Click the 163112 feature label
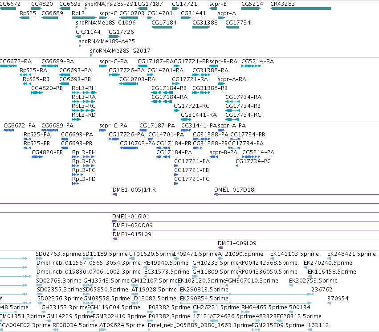379x332 pixels. (x=318, y=325)
